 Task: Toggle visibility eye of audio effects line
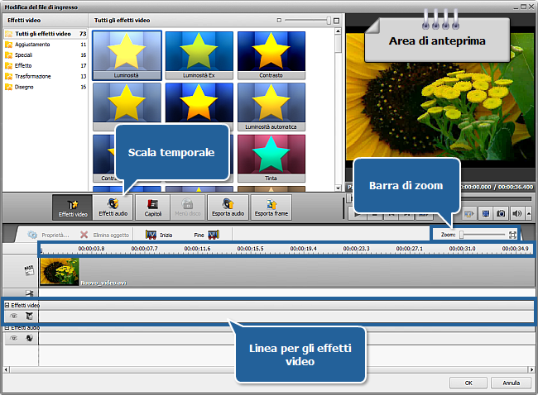pos(14,338)
